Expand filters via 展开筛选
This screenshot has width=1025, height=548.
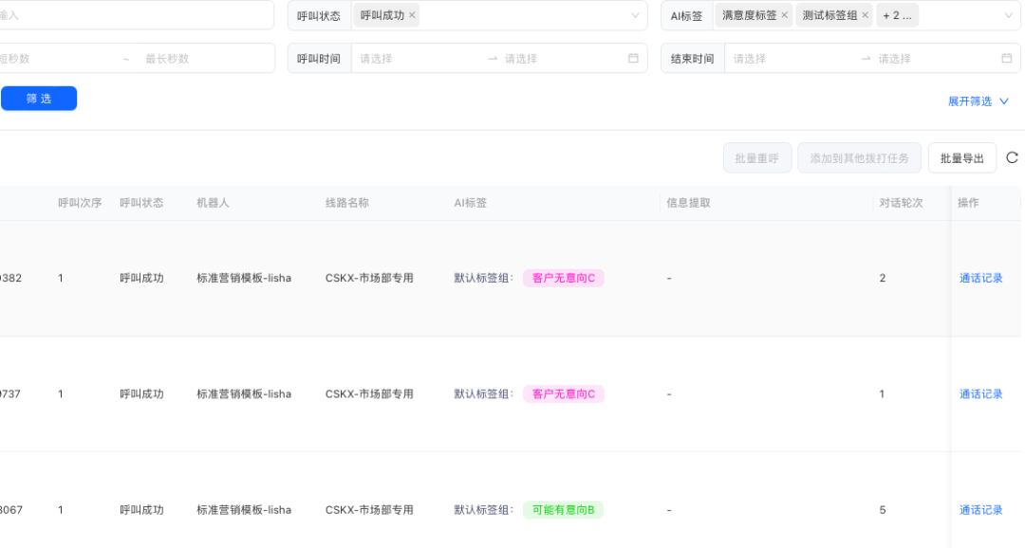pyautogui.click(x=978, y=101)
